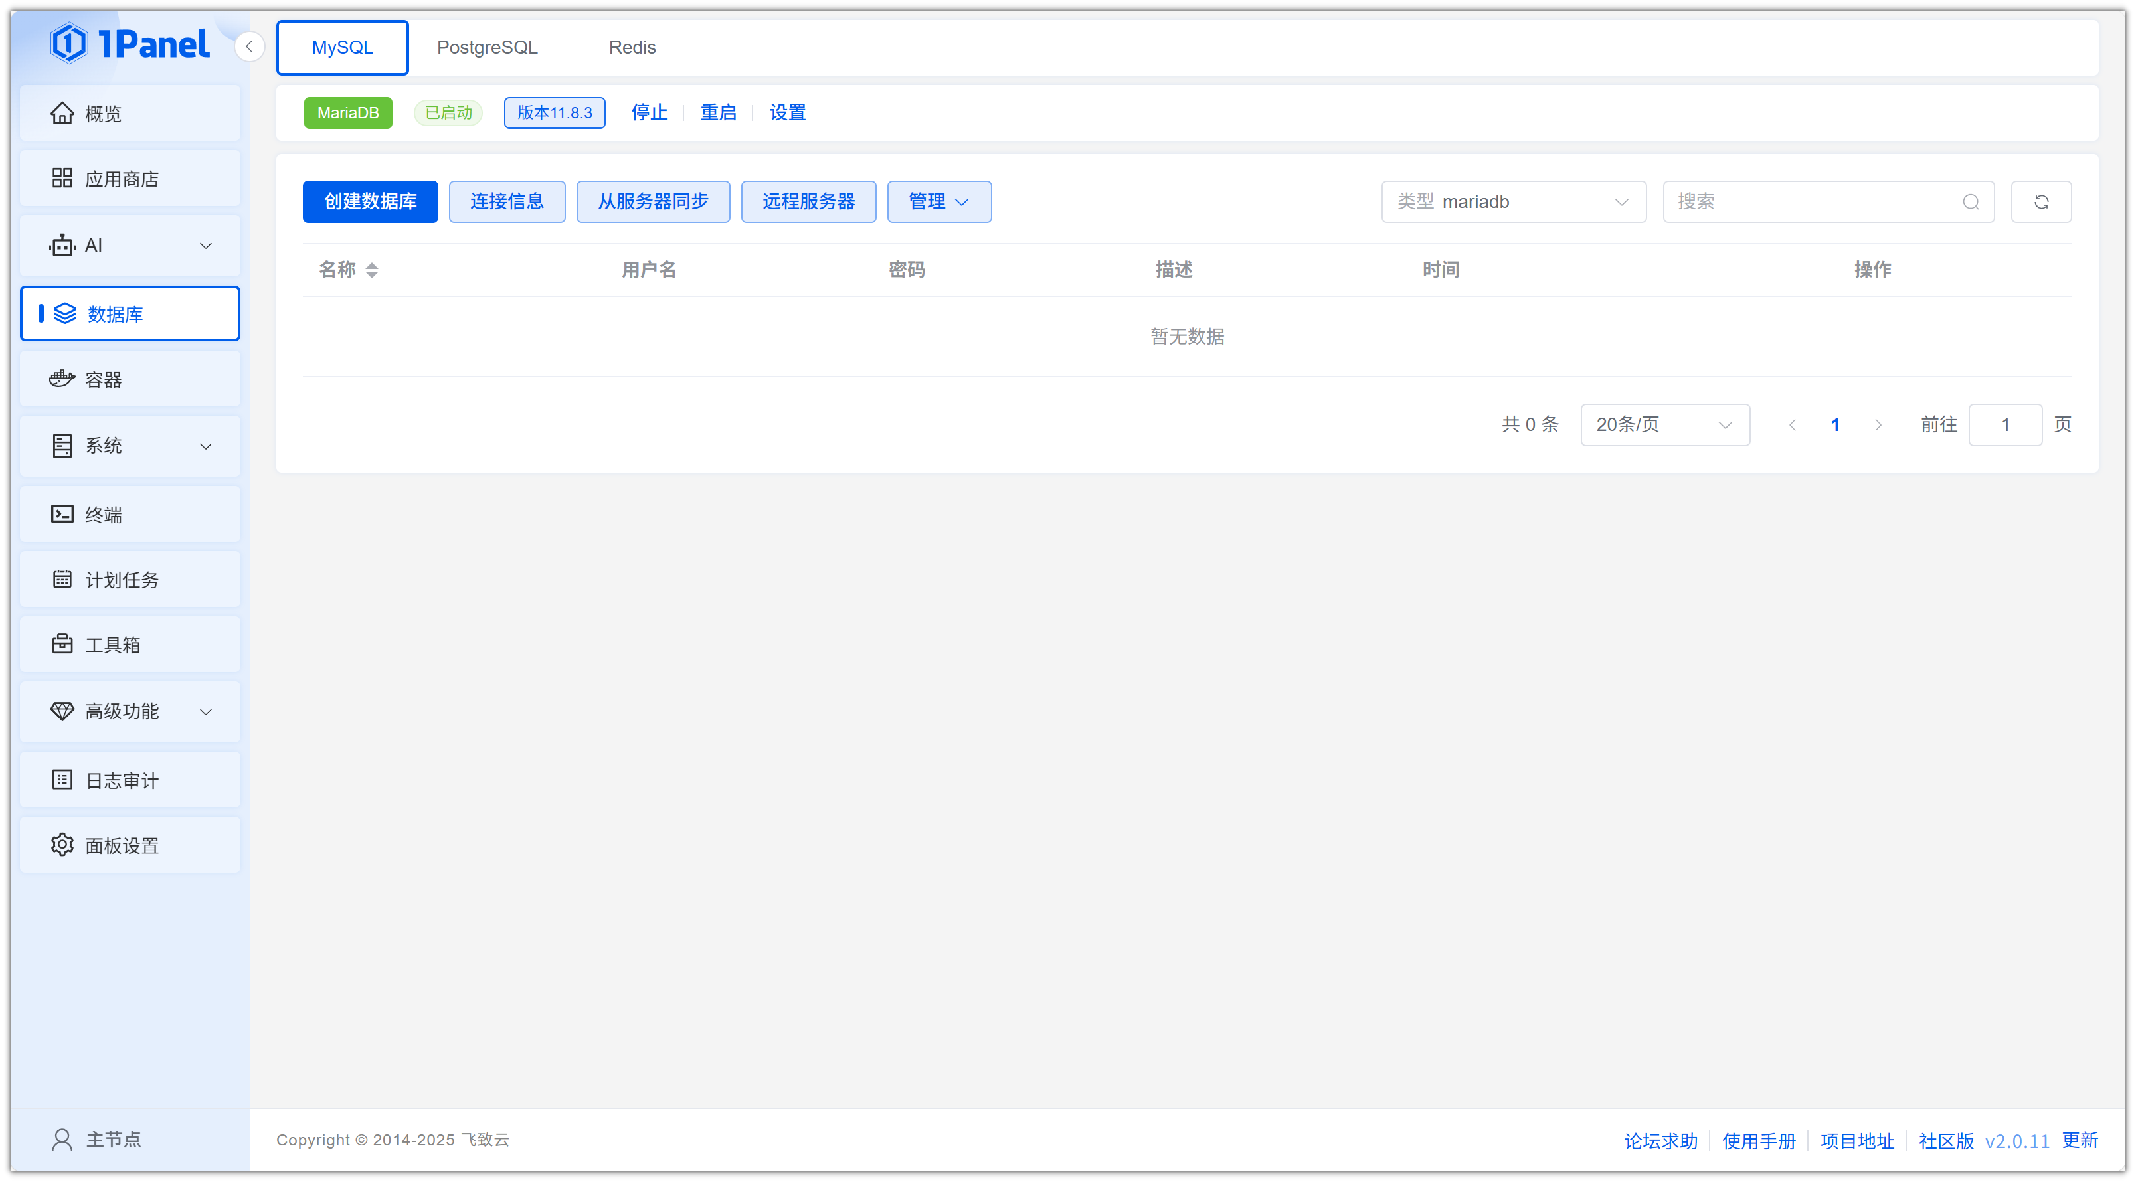
Task: Expand the AI sidebar submenu
Action: (x=206, y=245)
